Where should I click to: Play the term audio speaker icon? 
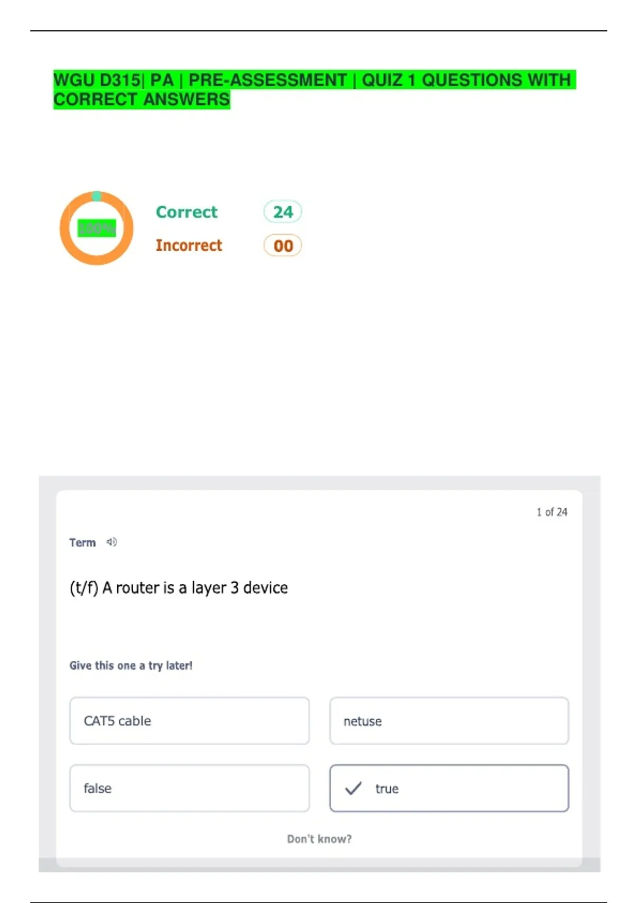111,542
